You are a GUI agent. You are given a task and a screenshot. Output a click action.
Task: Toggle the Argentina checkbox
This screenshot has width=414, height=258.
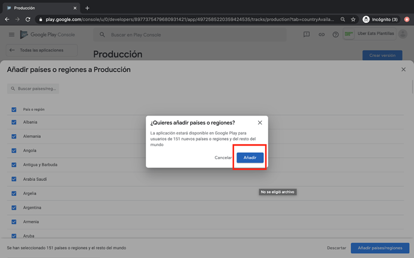pos(14,208)
